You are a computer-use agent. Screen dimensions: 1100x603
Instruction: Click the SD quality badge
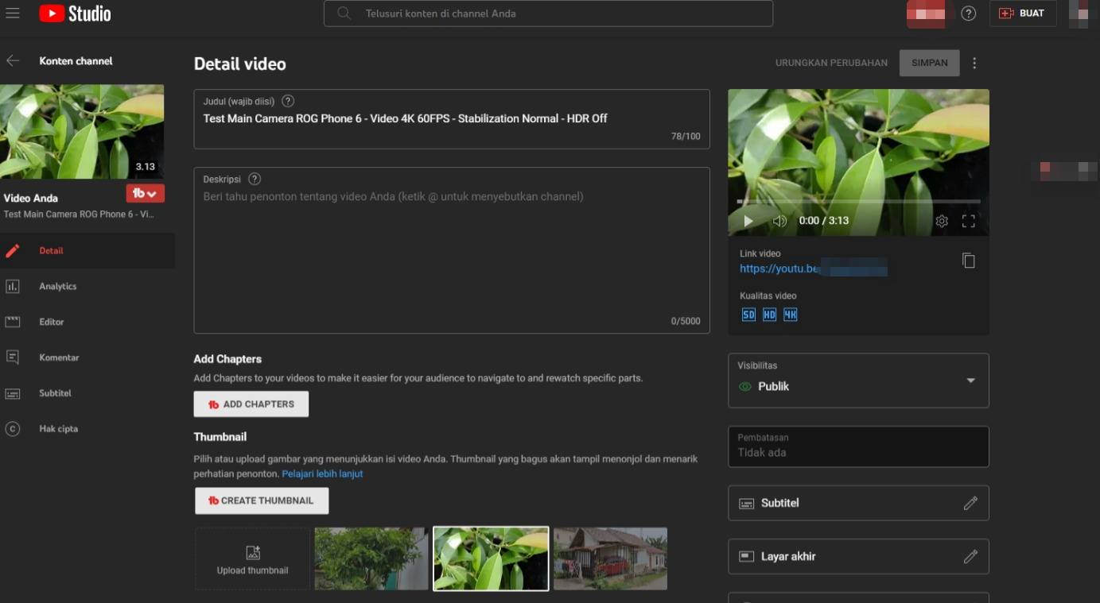[x=748, y=315]
